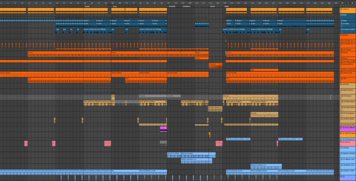Unfold the White noise track

pyautogui.click(x=342, y=73)
